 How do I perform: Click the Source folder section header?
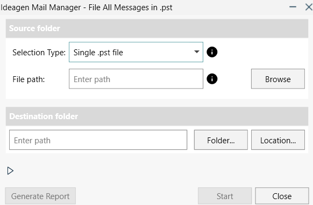click(x=157, y=28)
